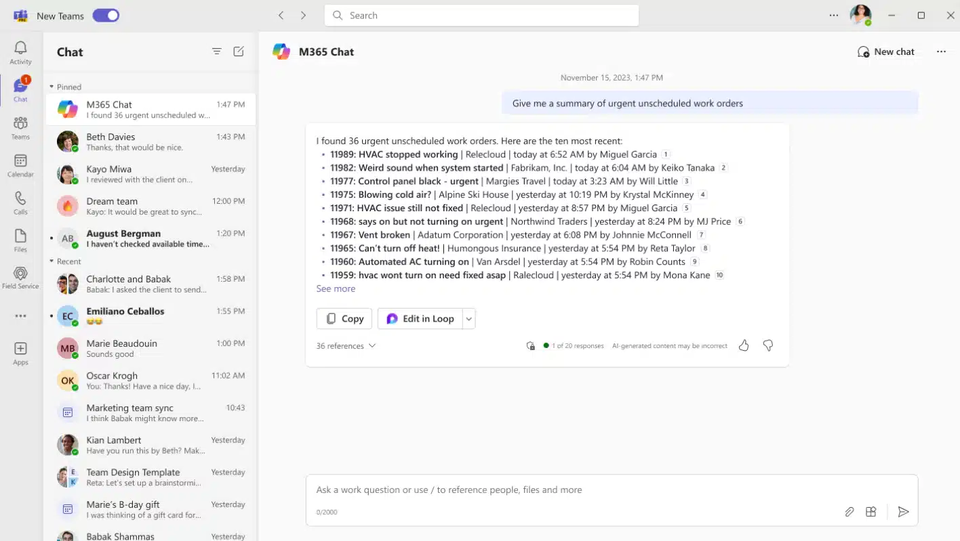960x541 pixels.
Task: Open the Activity feed
Action: (x=20, y=53)
